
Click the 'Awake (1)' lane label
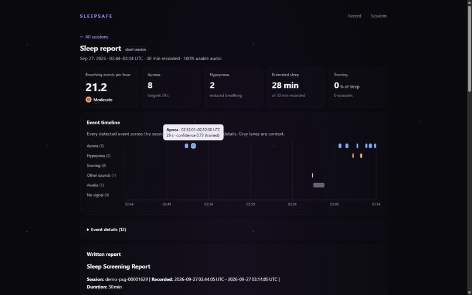(95, 185)
